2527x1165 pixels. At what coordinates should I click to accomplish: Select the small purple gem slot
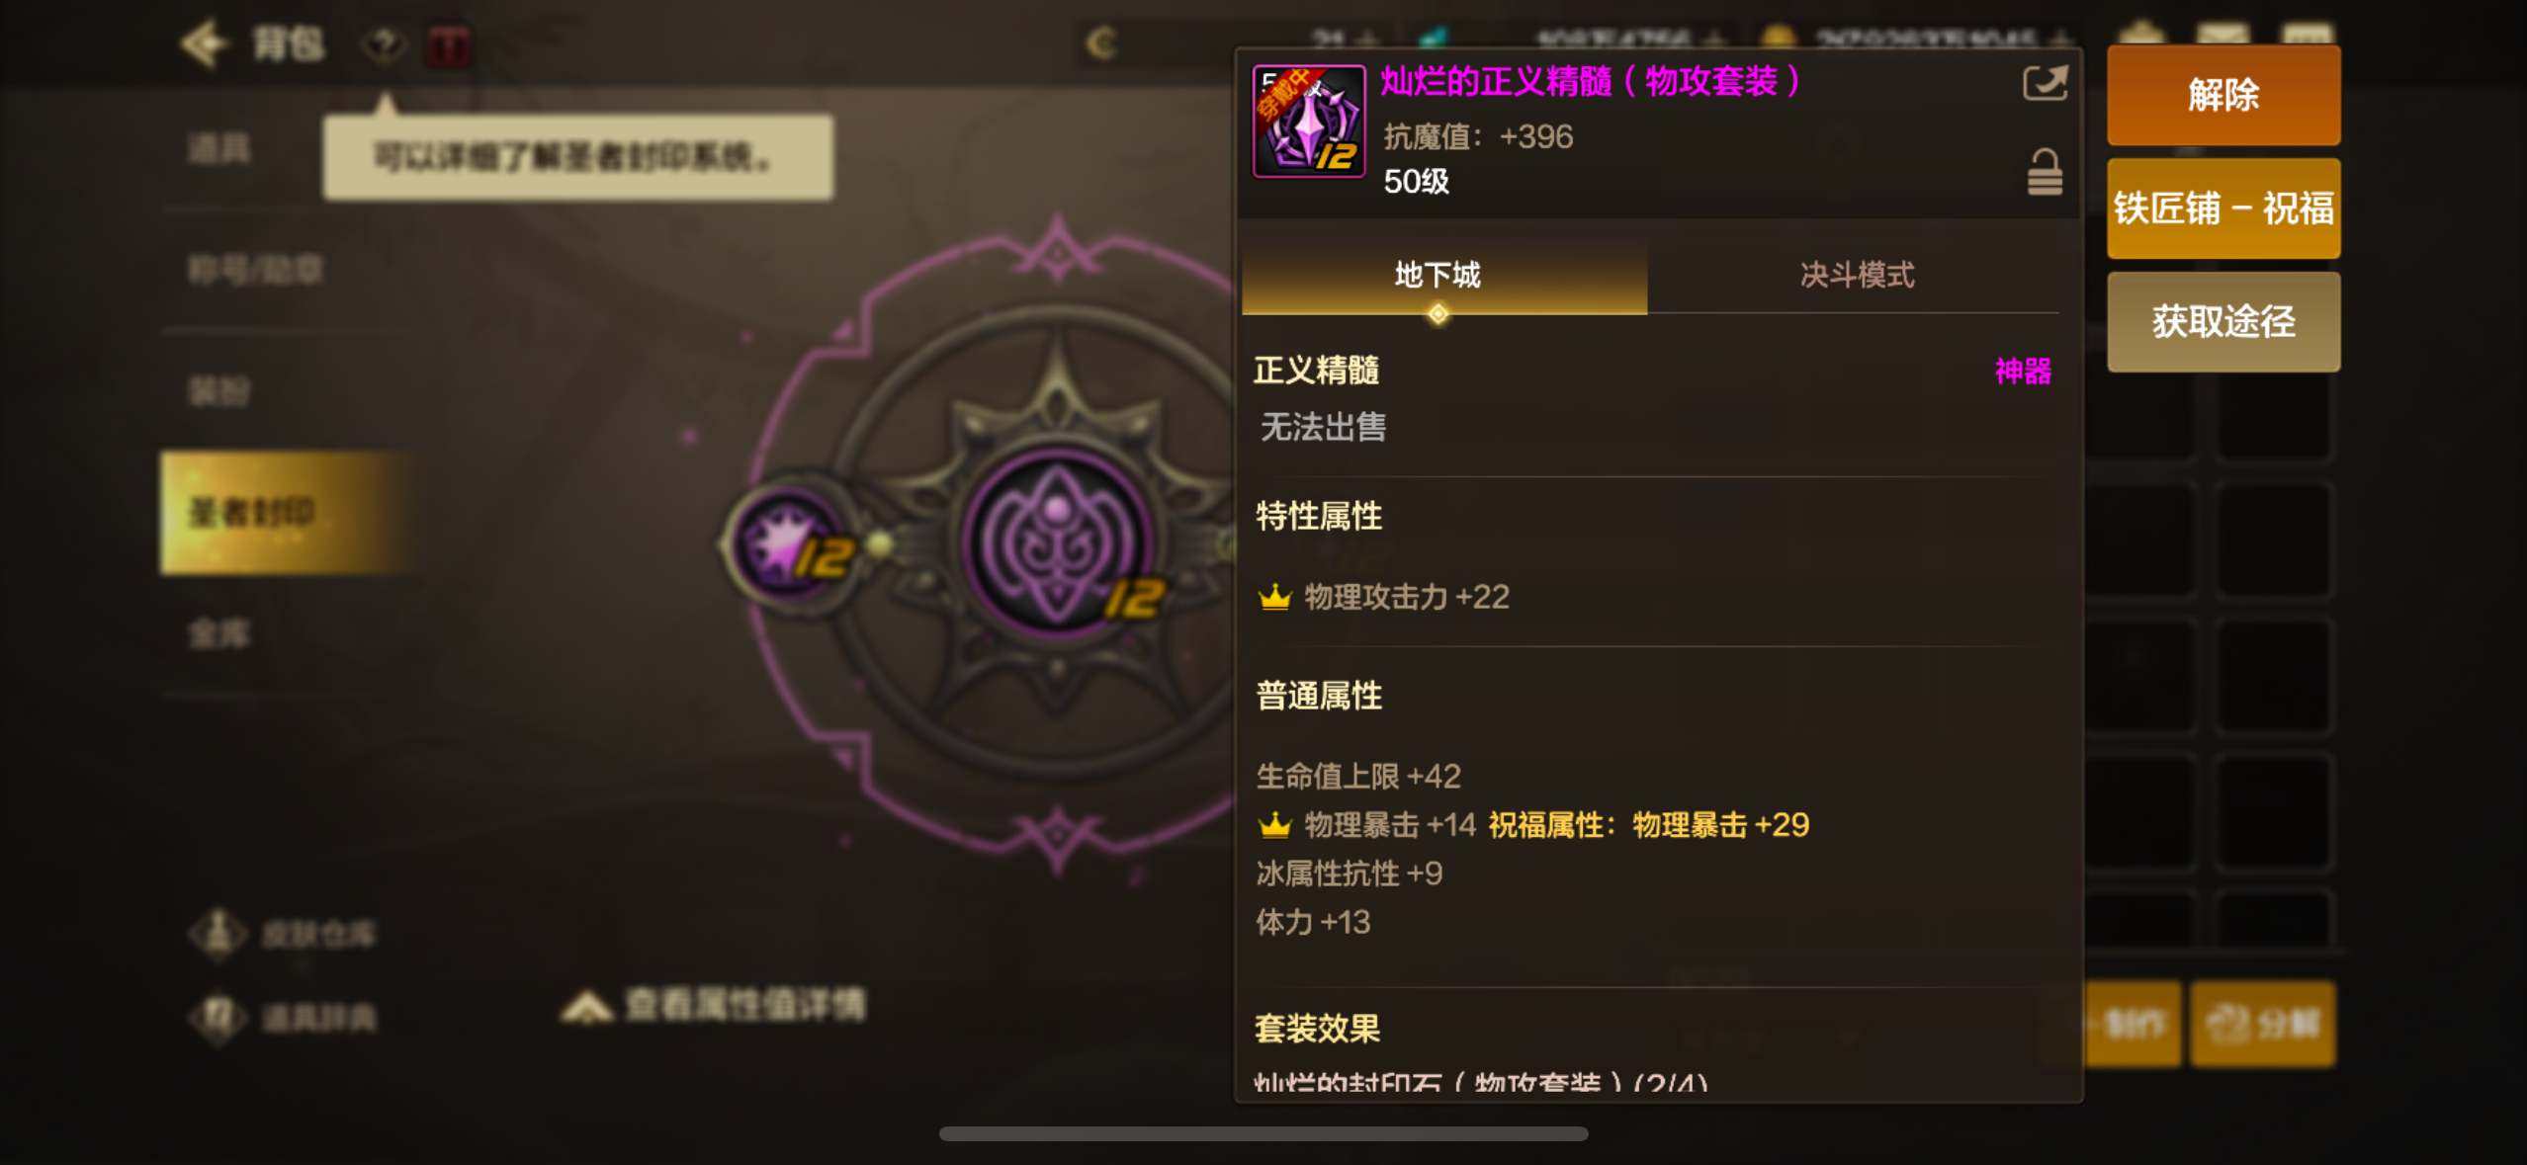point(790,542)
